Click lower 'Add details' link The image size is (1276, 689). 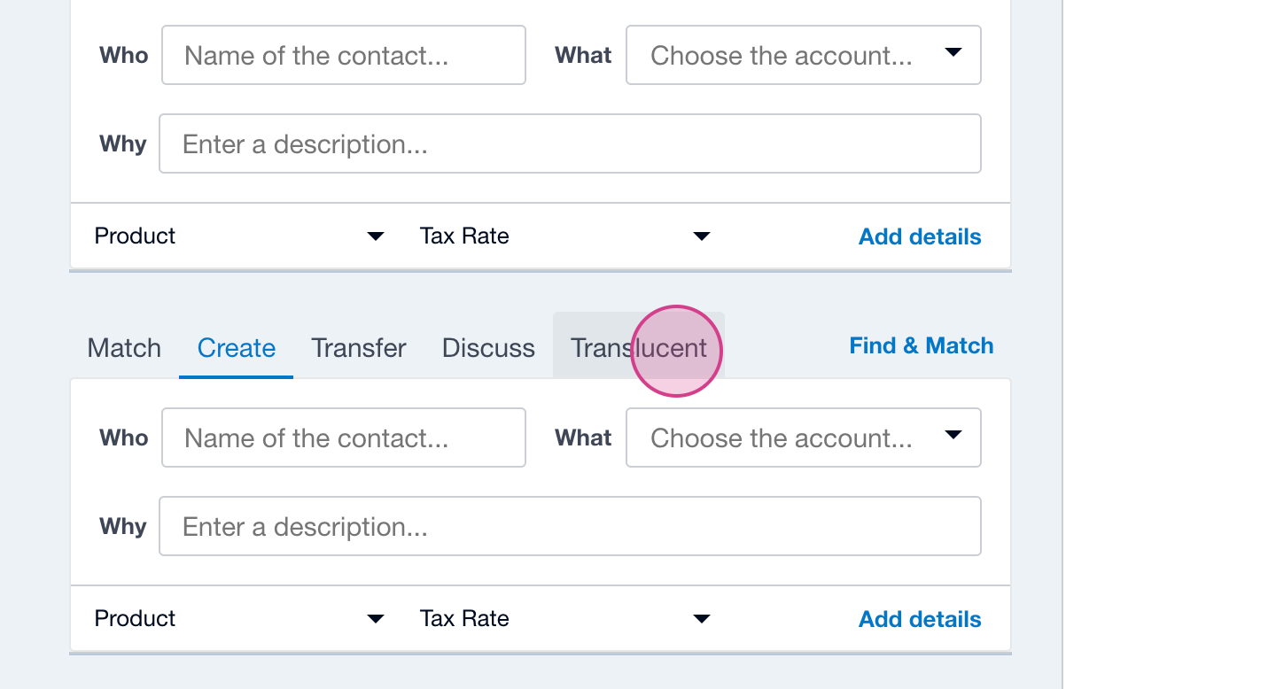tap(920, 620)
